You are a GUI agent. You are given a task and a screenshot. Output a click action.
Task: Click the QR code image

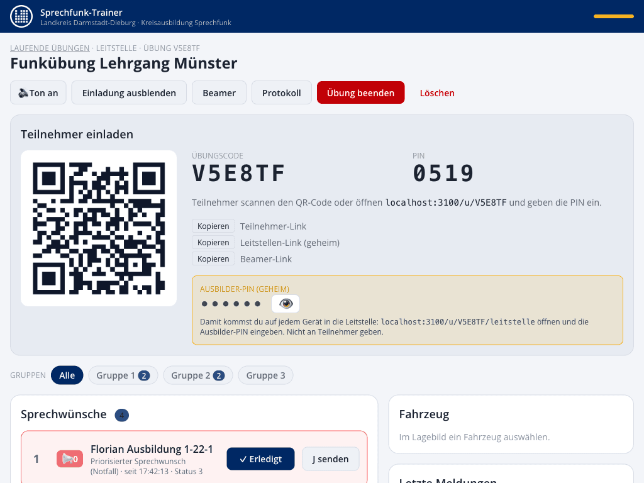(99, 228)
